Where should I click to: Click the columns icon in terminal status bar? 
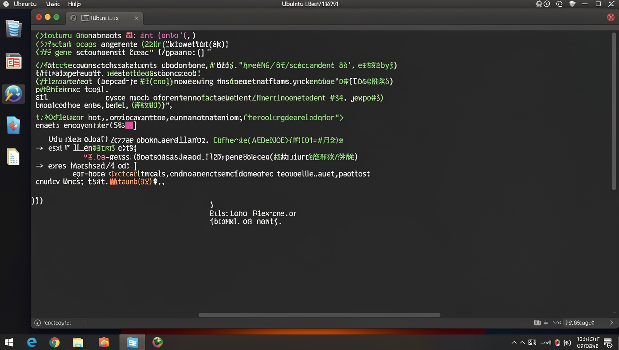[537, 323]
